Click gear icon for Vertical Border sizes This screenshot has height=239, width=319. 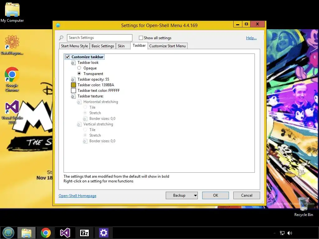pos(85,141)
